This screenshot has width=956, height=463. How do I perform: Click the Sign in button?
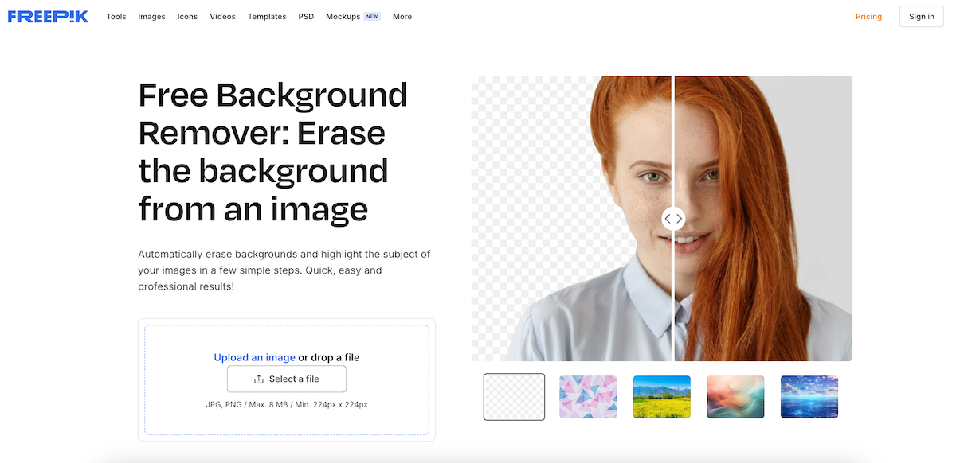[x=921, y=16]
